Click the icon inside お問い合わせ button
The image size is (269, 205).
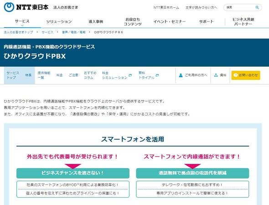[235, 75]
